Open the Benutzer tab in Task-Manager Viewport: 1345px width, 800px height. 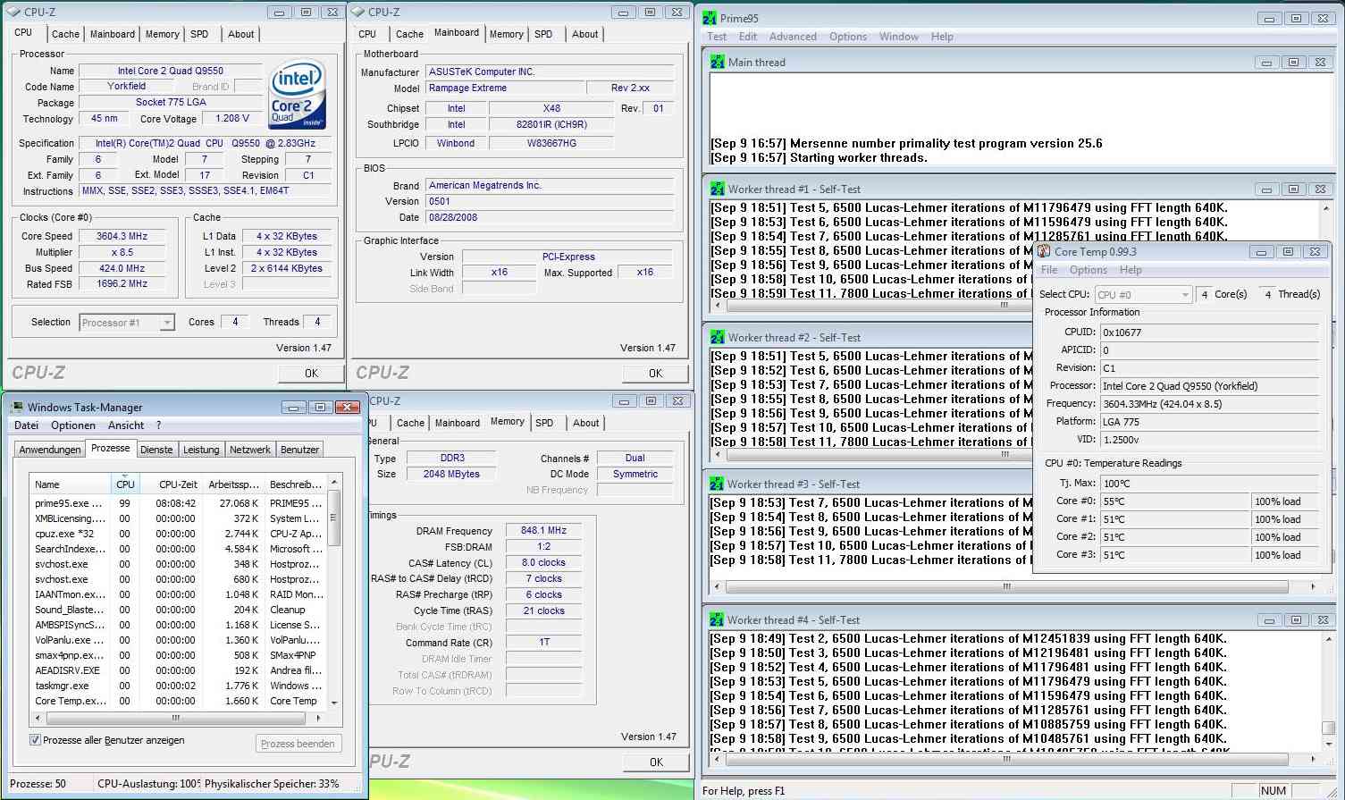(299, 450)
